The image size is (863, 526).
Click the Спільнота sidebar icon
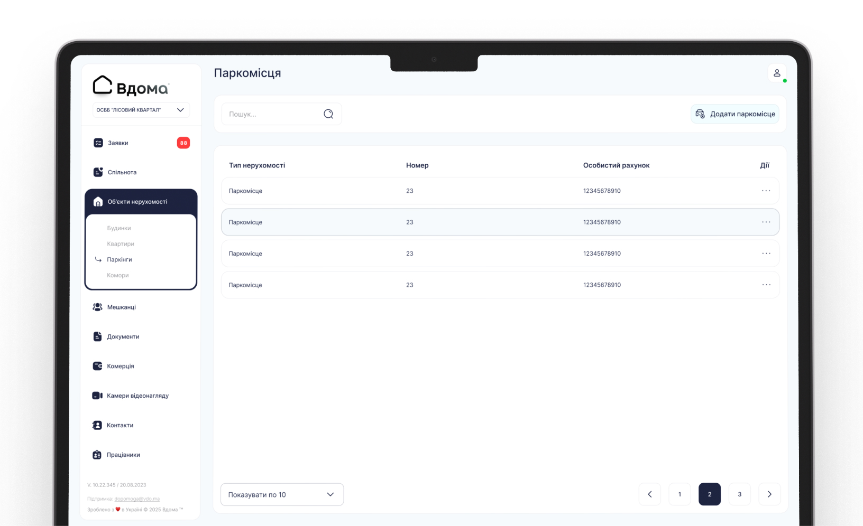(x=98, y=172)
